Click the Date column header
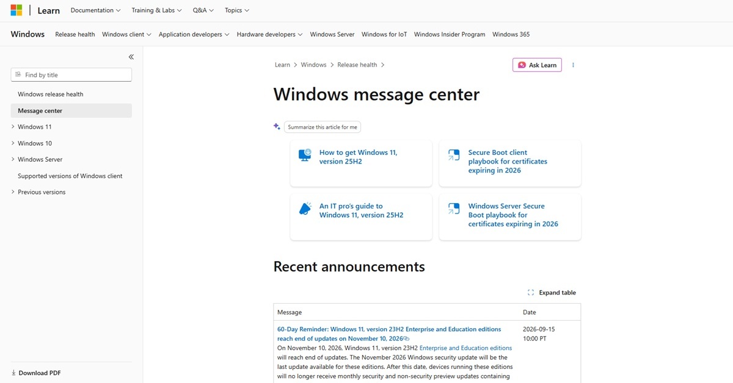The image size is (733, 383). point(530,312)
